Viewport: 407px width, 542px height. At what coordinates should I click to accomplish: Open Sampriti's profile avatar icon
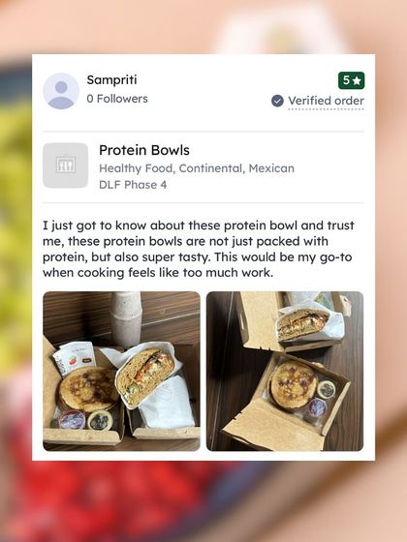(61, 91)
